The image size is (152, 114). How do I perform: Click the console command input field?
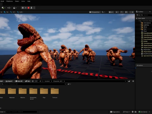[x=22, y=112]
